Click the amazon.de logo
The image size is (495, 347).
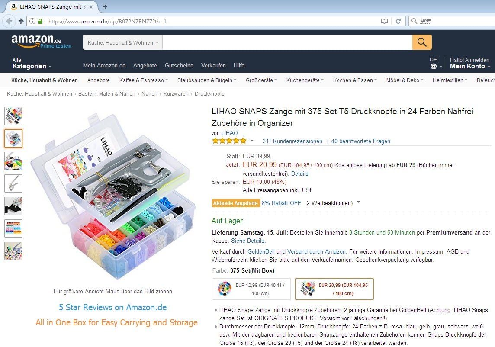[37, 40]
